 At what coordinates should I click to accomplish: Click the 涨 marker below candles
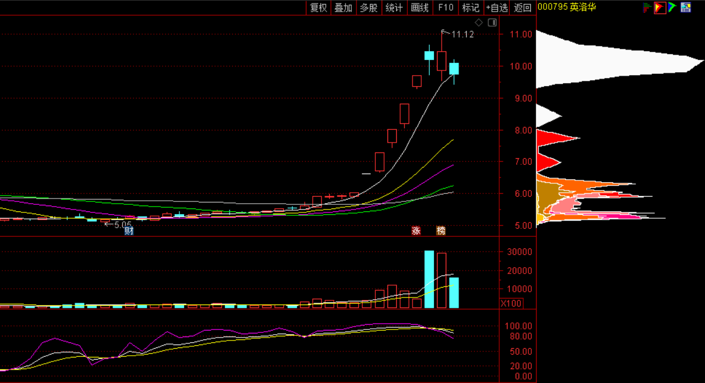416,230
